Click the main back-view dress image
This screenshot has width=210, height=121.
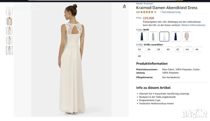click(x=71, y=60)
